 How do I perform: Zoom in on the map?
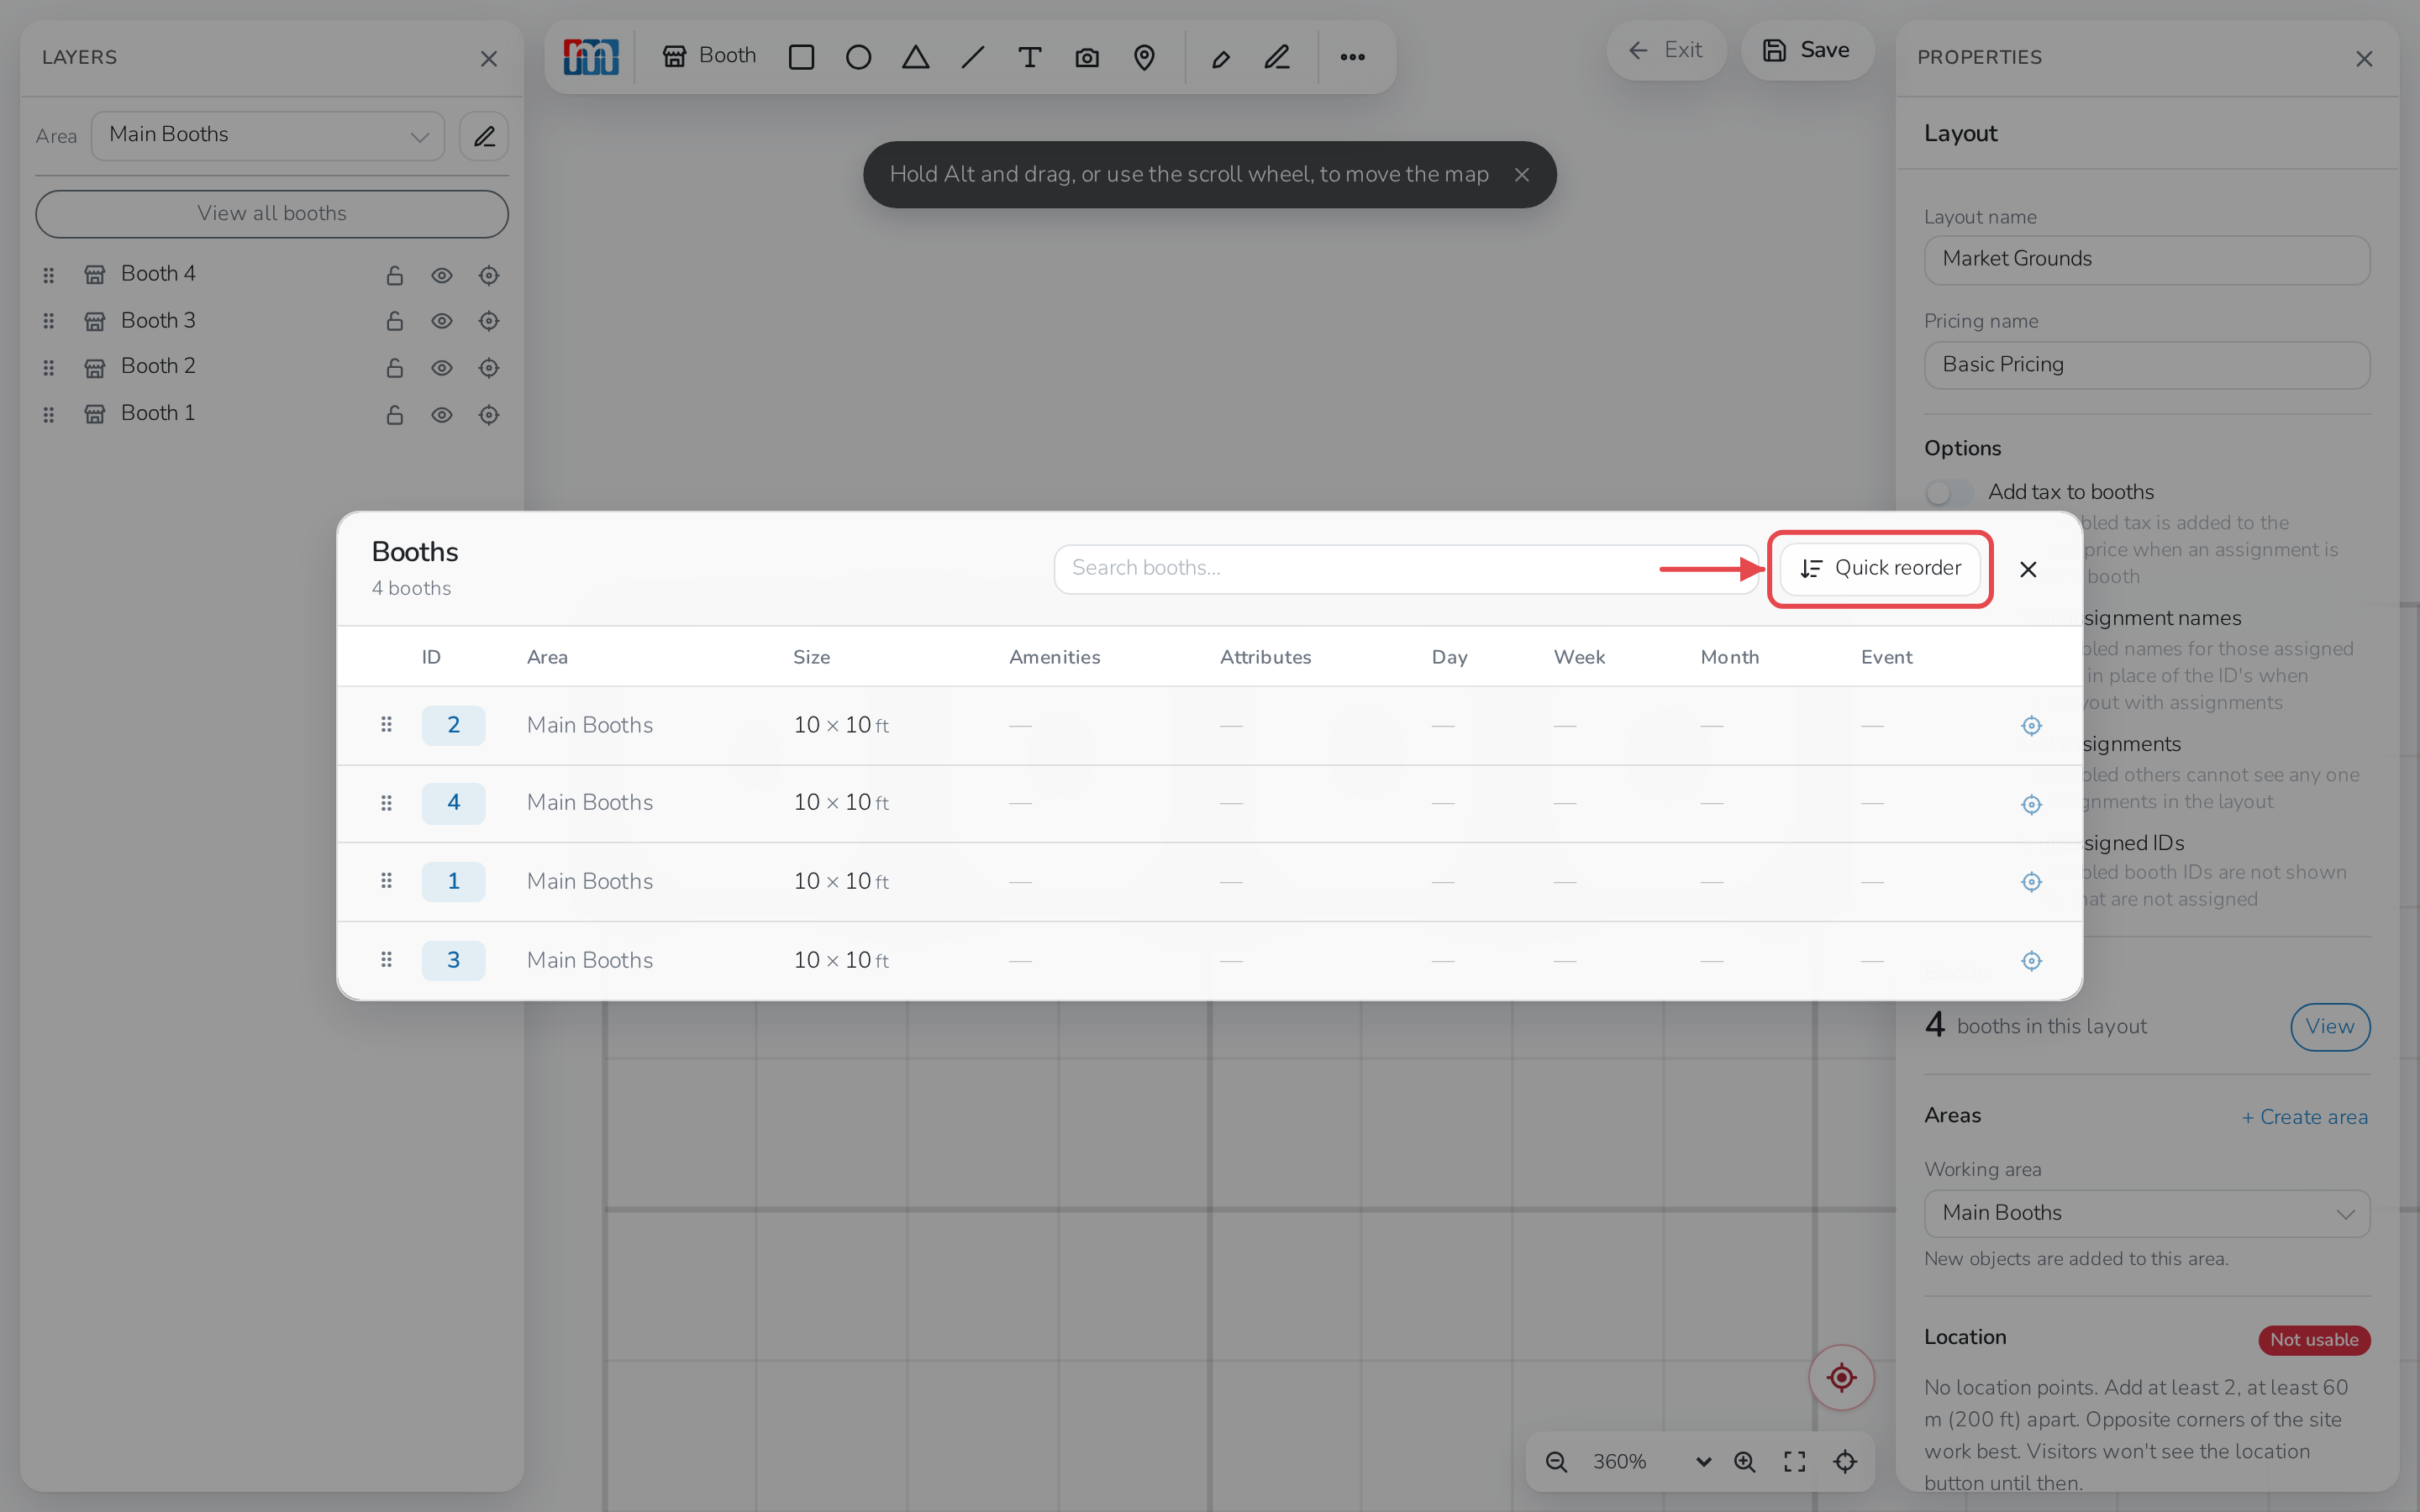point(1745,1462)
